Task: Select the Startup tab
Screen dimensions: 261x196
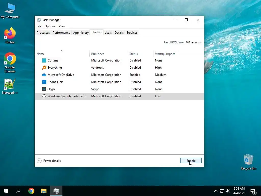Action: click(97, 32)
